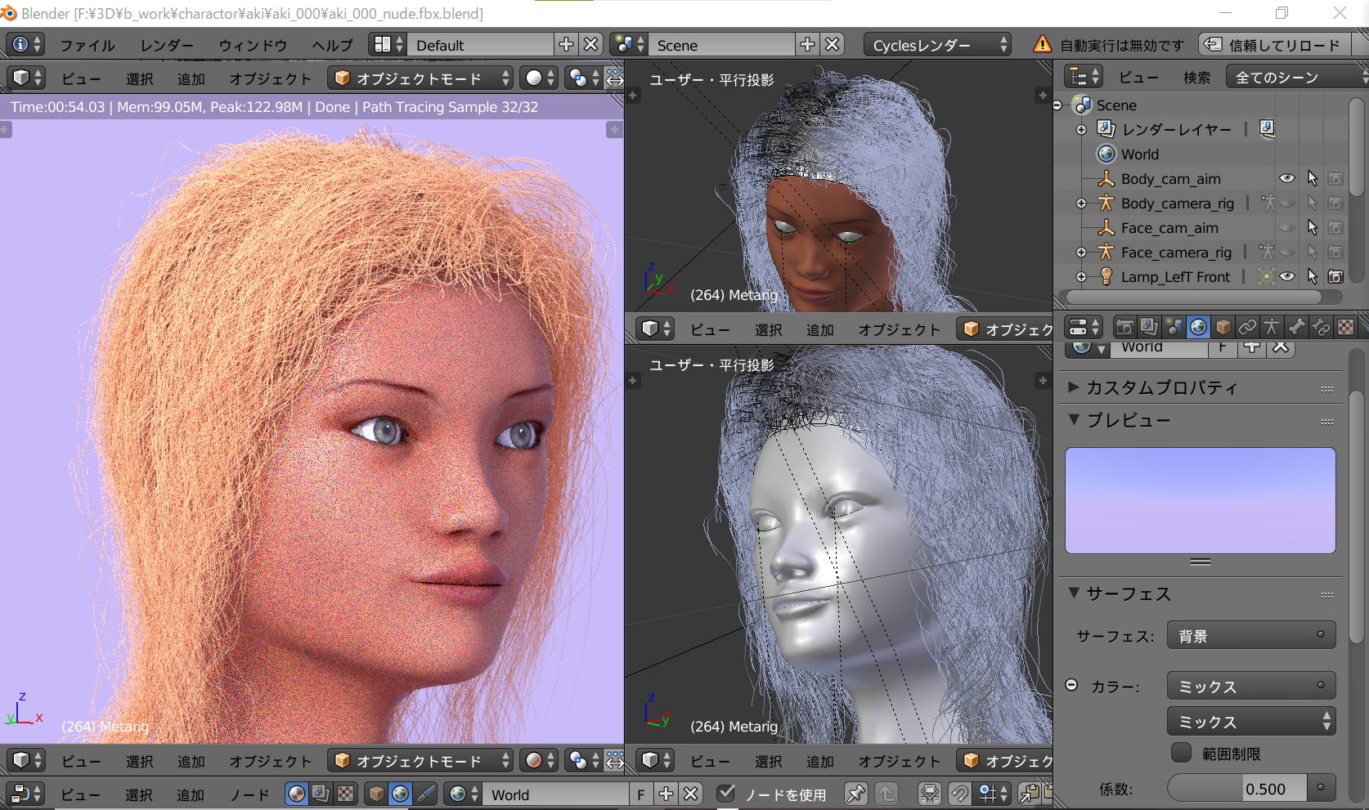Open the ヘルプ menu

pos(332,45)
